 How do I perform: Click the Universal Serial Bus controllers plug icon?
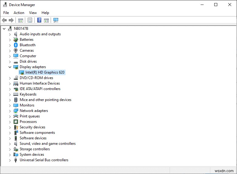(x=15, y=160)
